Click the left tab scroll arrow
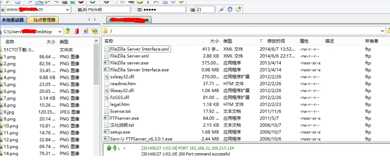This screenshot has height=162, width=390. 89,19
